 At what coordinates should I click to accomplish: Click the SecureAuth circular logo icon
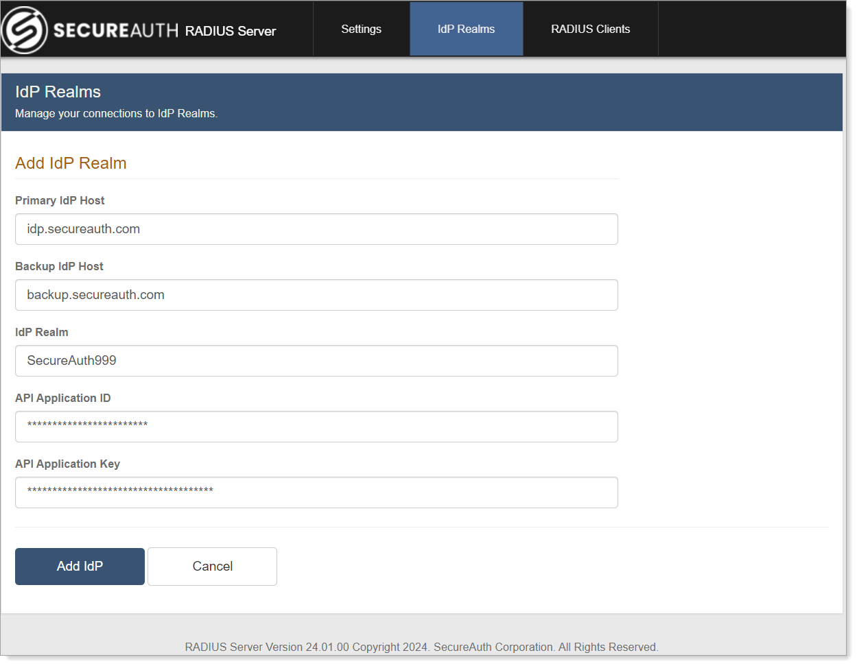[25, 30]
